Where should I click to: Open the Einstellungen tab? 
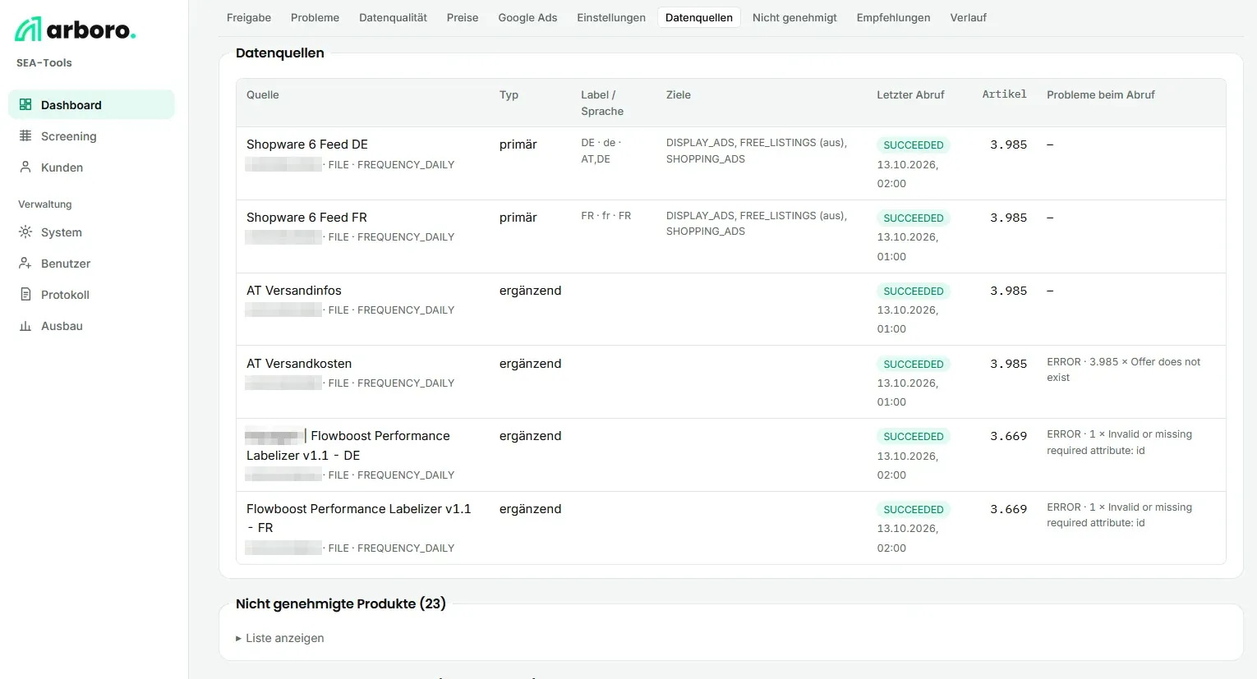click(611, 17)
